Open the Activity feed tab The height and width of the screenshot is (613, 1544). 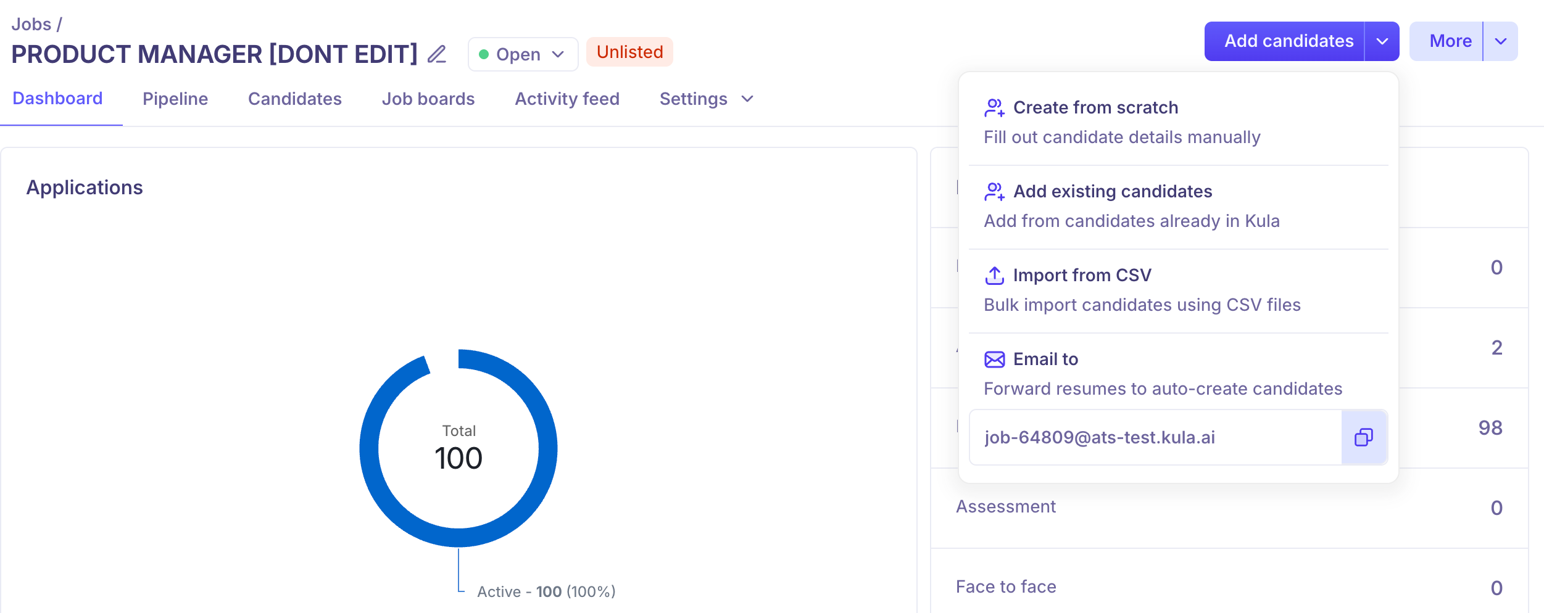click(x=567, y=99)
